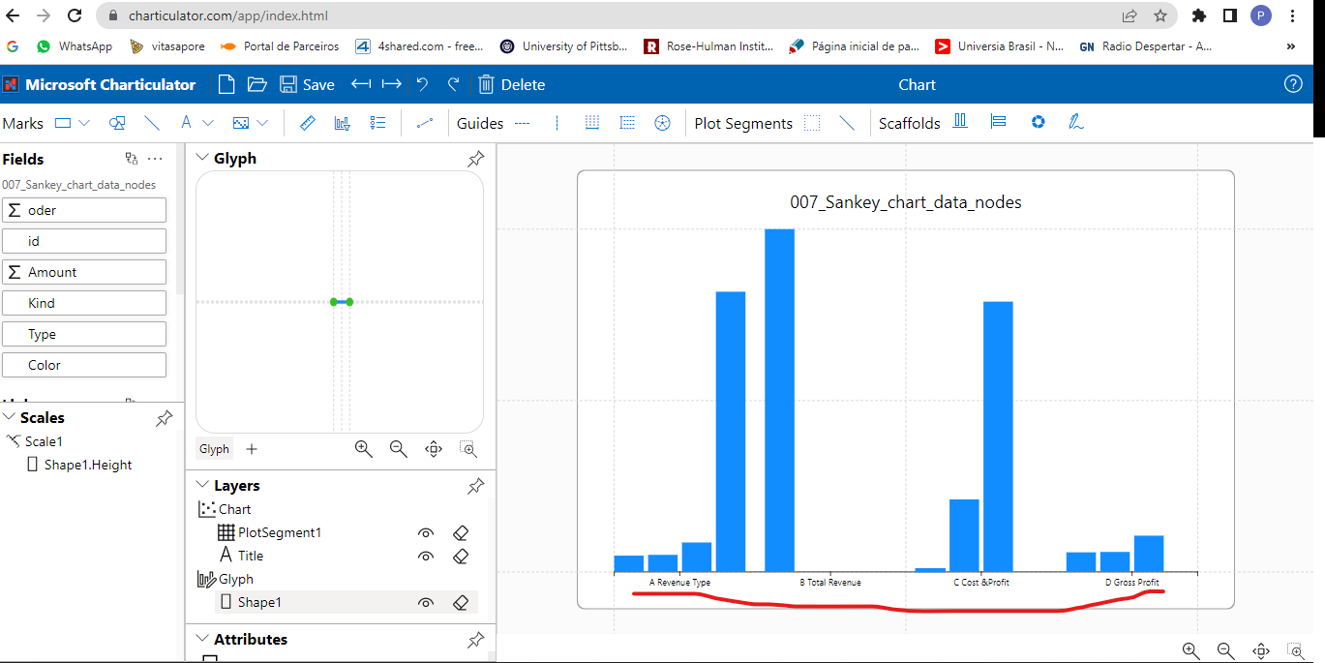The image size is (1325, 663).
Task: Click the import left-arrow icon
Action: pyautogui.click(x=361, y=84)
